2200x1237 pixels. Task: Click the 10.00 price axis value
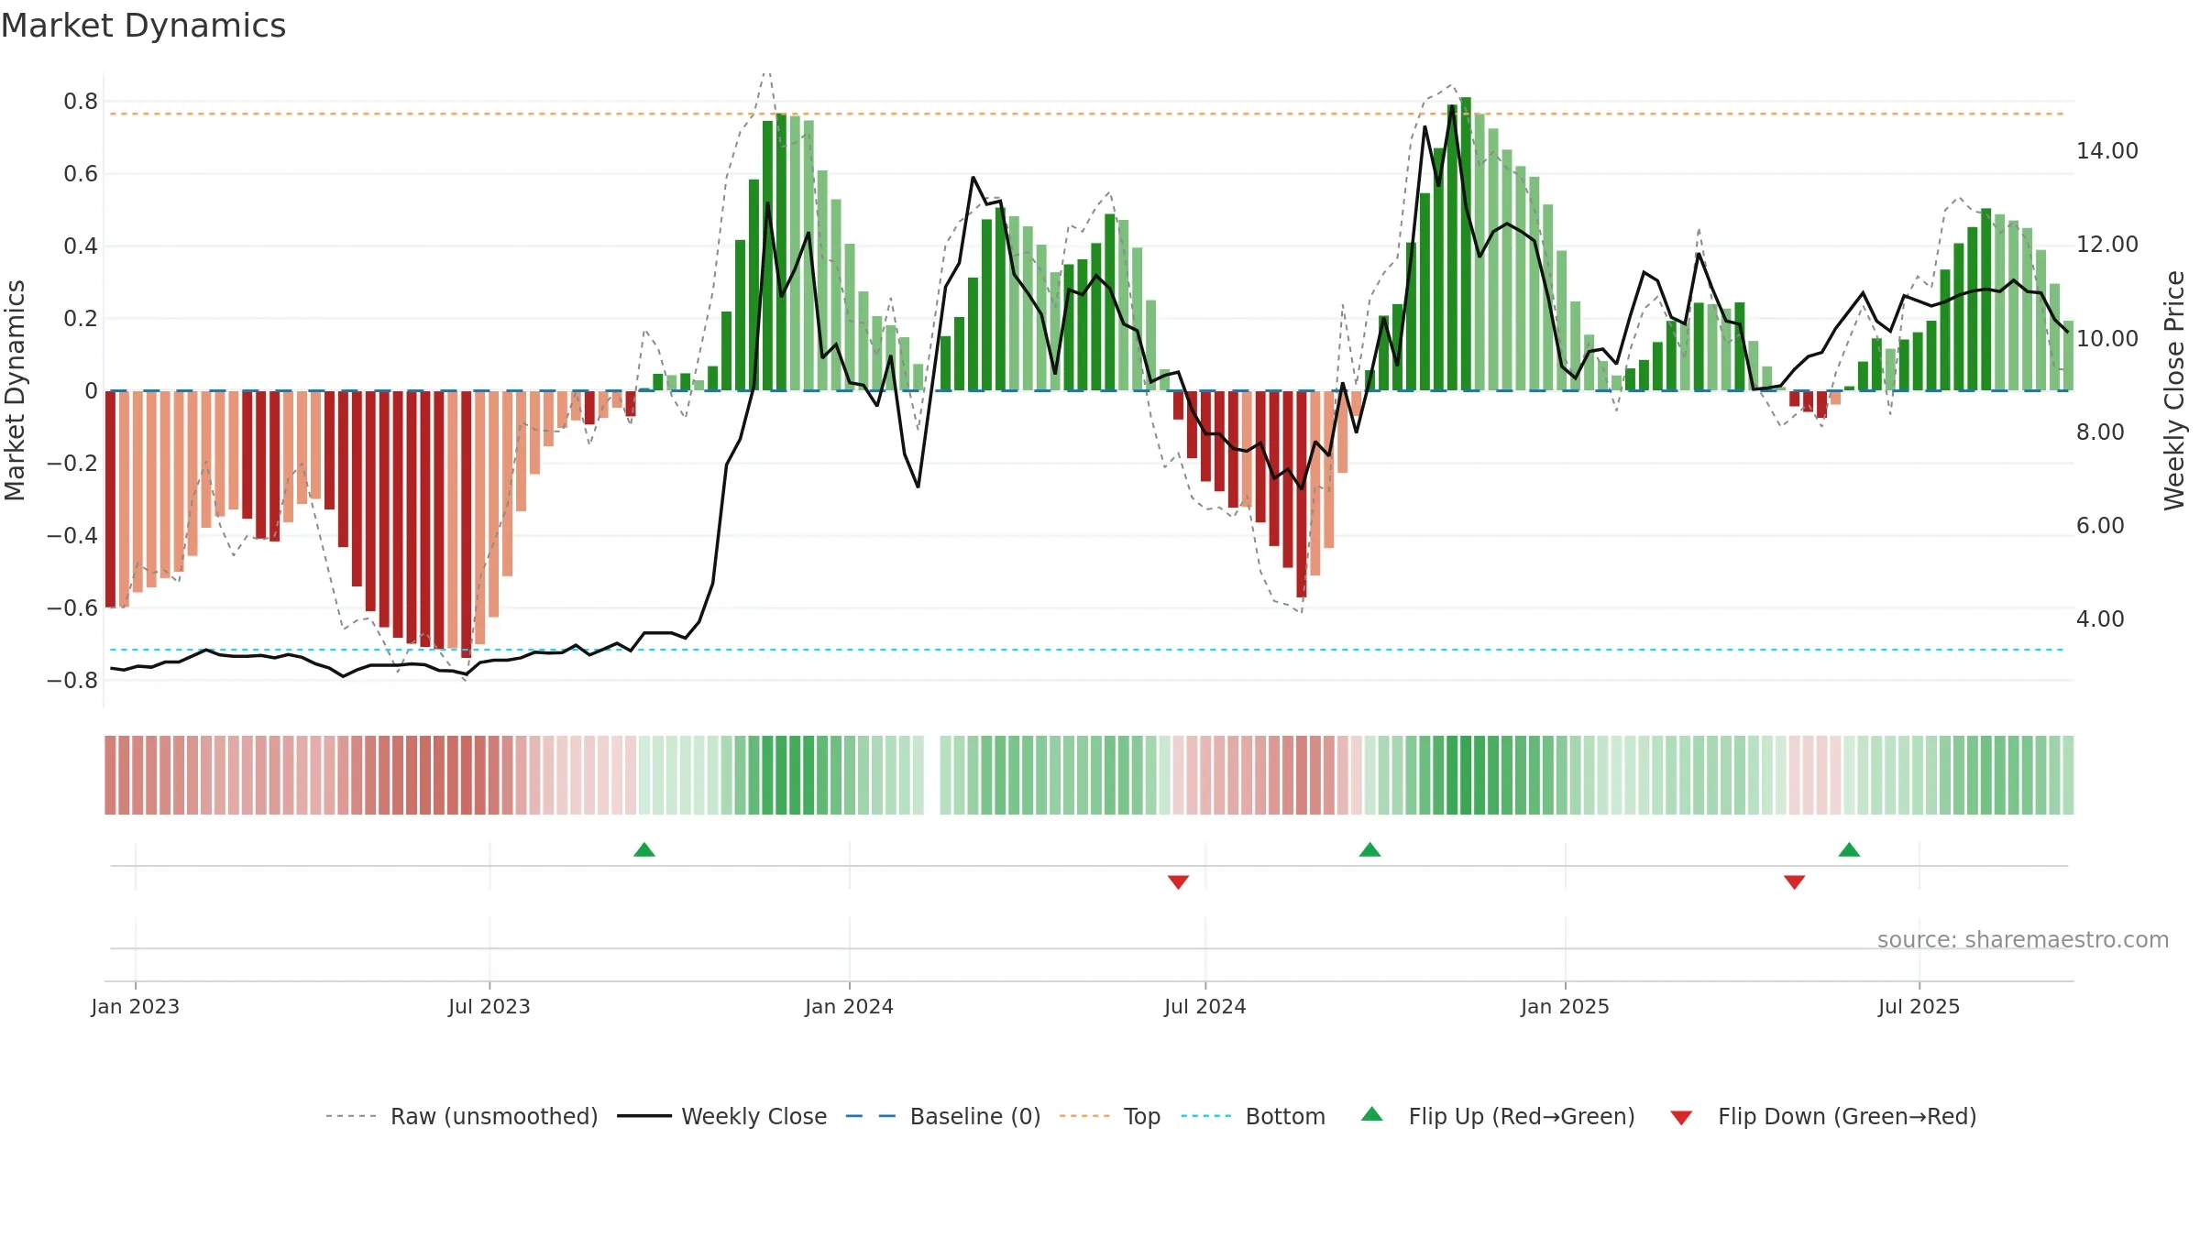coord(2107,338)
